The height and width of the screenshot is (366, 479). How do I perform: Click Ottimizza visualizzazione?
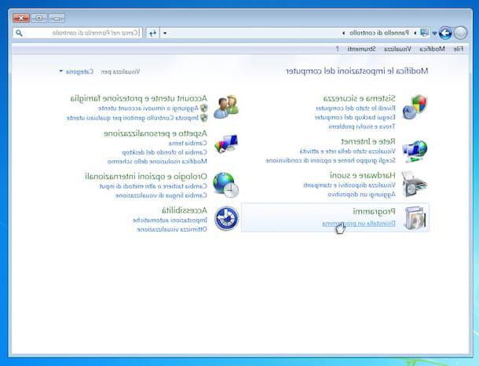[172, 229]
